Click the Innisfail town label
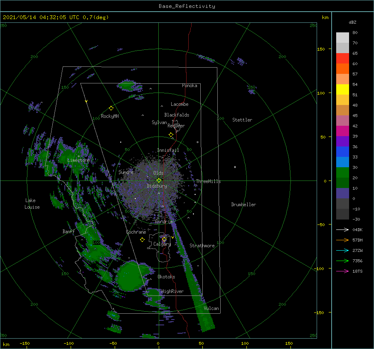This screenshot has width=374, height=349. pyautogui.click(x=168, y=150)
